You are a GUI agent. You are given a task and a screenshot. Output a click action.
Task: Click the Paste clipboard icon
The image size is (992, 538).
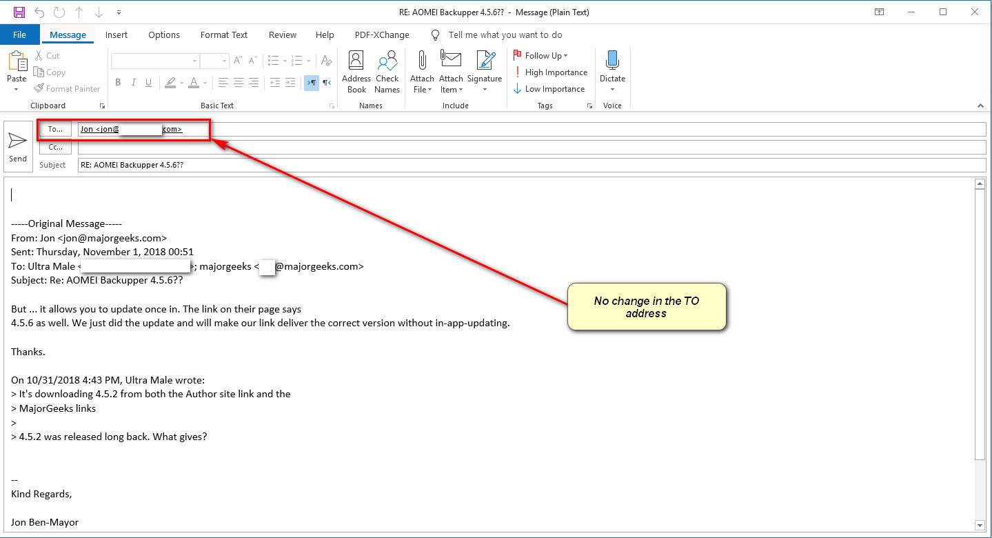[17, 61]
